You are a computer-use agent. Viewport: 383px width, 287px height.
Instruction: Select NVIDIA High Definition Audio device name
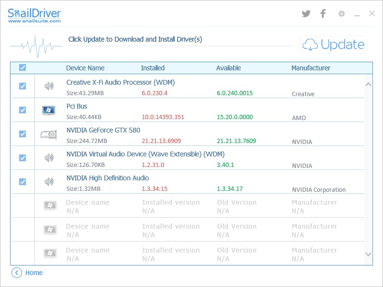pyautogui.click(x=108, y=178)
